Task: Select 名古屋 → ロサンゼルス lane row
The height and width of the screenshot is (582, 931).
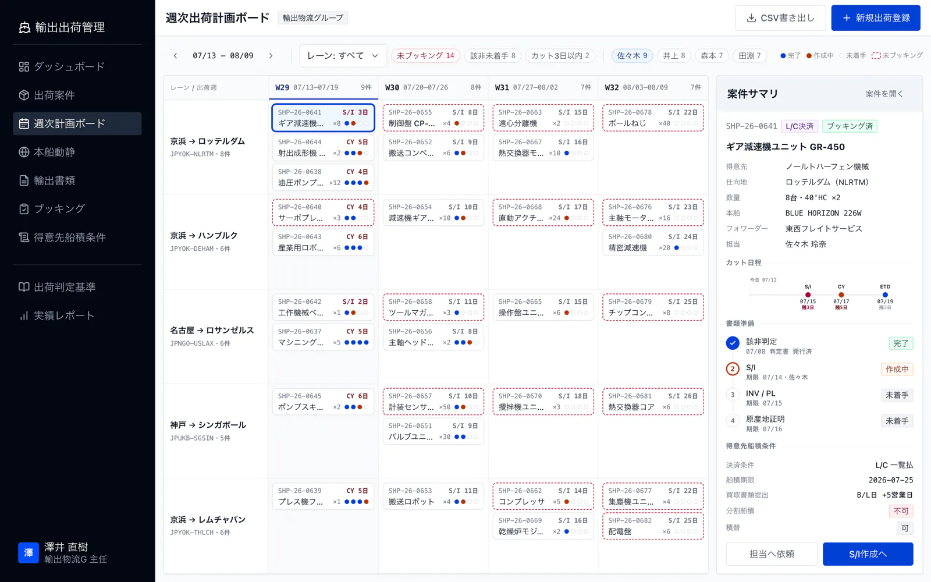Action: pyautogui.click(x=215, y=336)
